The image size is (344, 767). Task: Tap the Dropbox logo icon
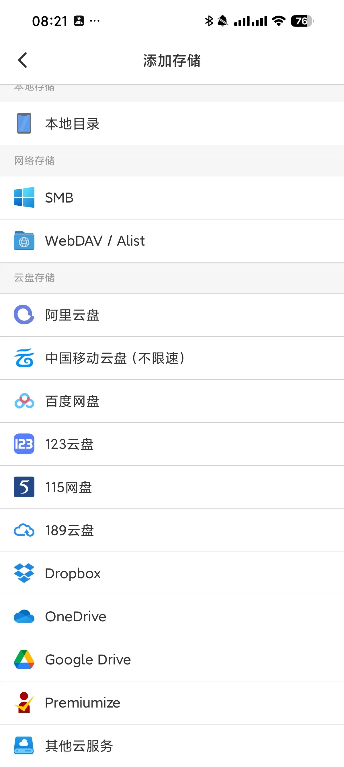(x=24, y=573)
